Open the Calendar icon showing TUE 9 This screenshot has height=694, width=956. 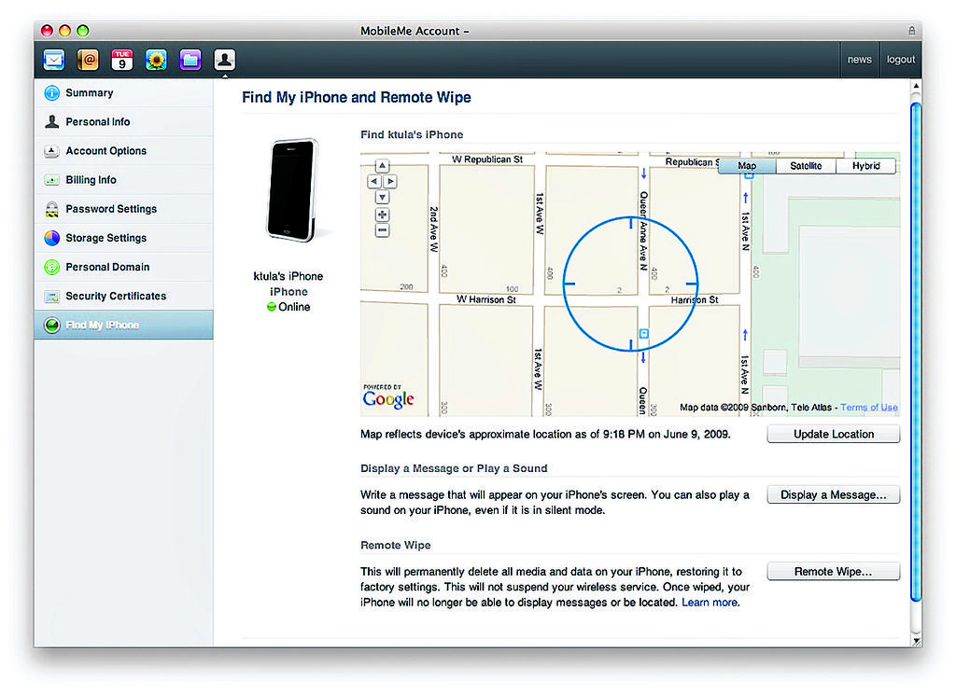click(x=122, y=60)
